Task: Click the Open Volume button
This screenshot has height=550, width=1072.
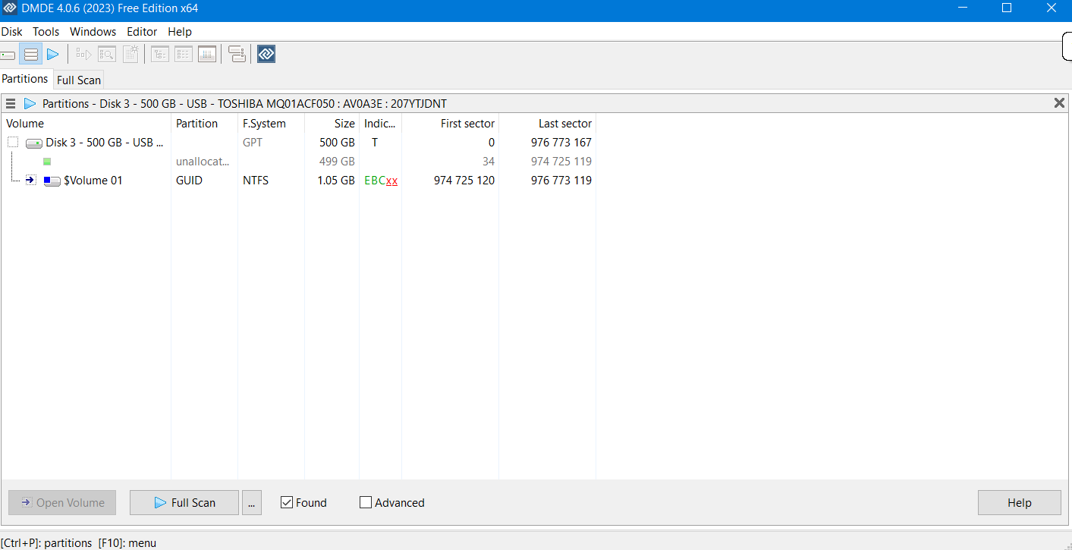Action: click(x=62, y=502)
